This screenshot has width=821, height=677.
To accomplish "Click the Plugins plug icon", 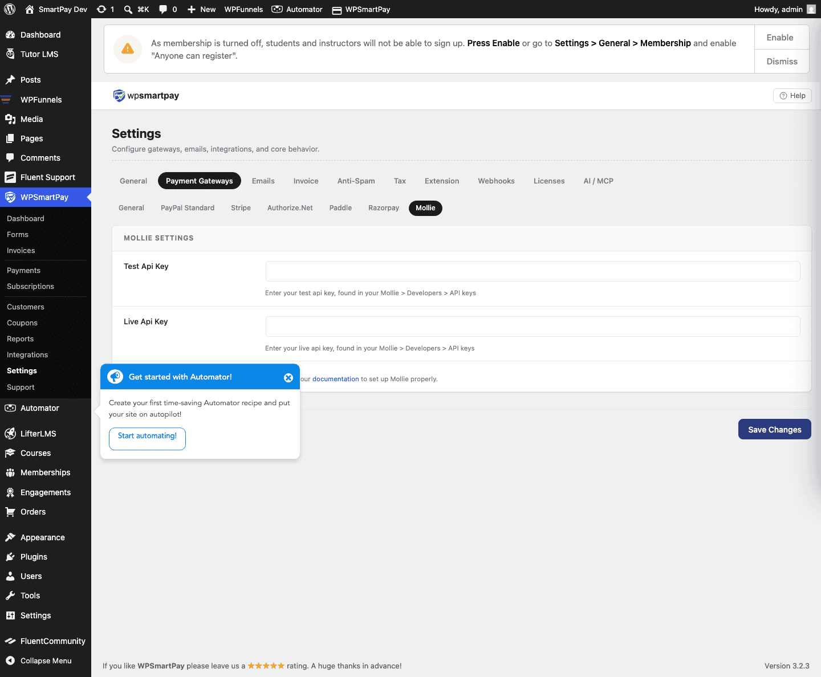I will click(x=10, y=557).
